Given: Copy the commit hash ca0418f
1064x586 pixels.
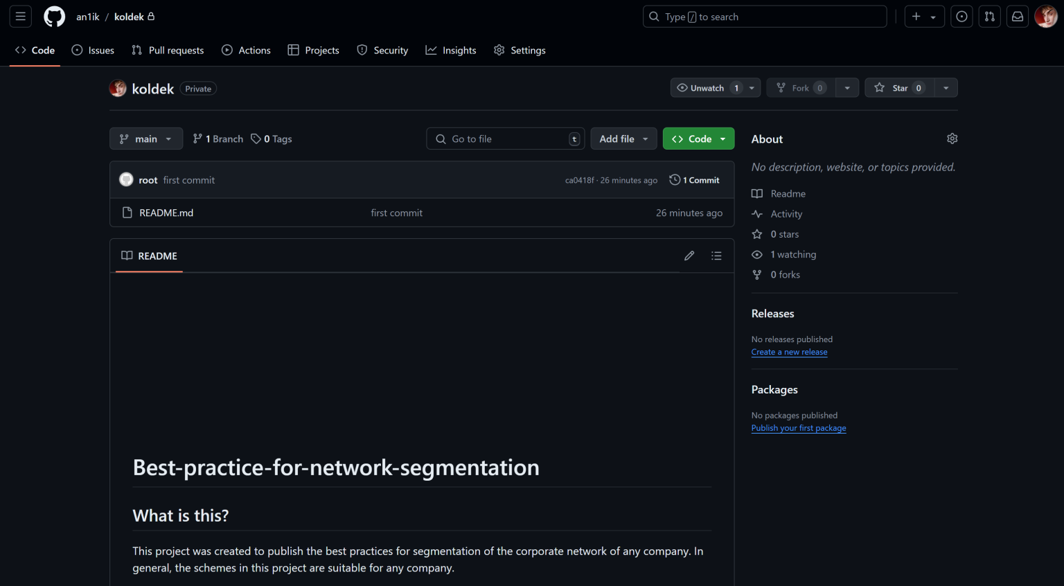Looking at the screenshot, I should (578, 179).
